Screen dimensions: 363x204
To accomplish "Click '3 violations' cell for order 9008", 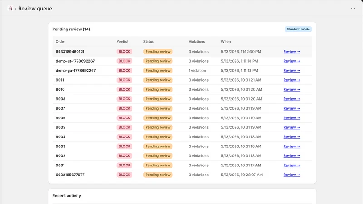I will 198,99.
